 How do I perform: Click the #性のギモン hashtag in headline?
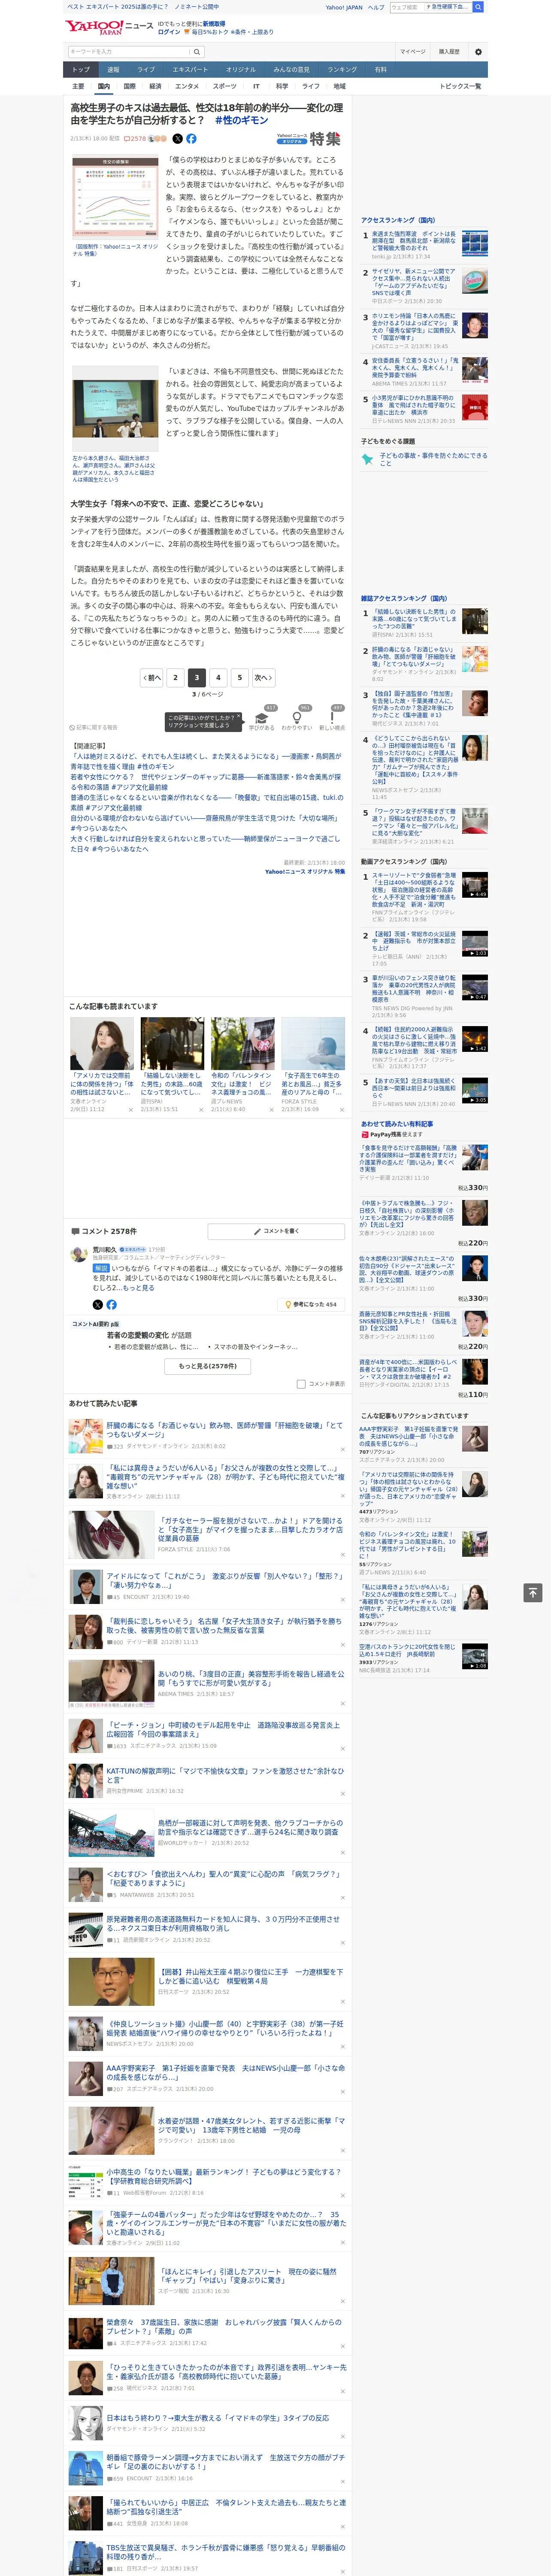(241, 120)
